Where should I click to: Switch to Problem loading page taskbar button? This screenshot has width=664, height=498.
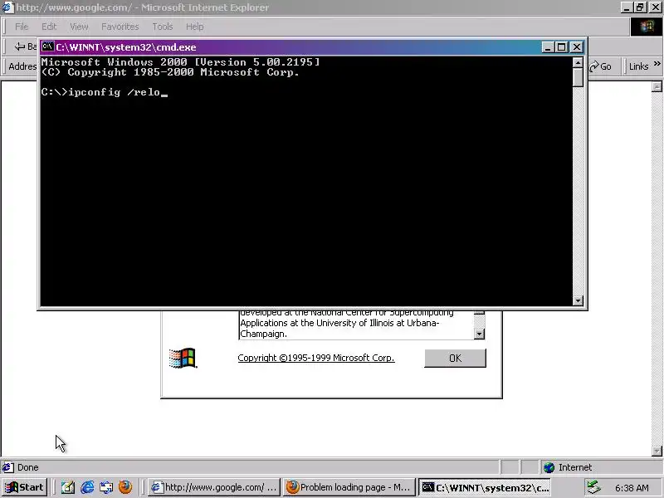point(349,487)
